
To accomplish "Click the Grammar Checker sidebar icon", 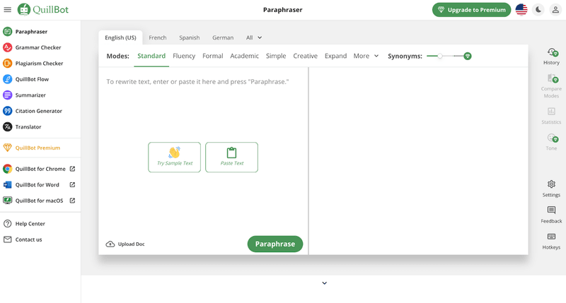I will tap(8, 47).
